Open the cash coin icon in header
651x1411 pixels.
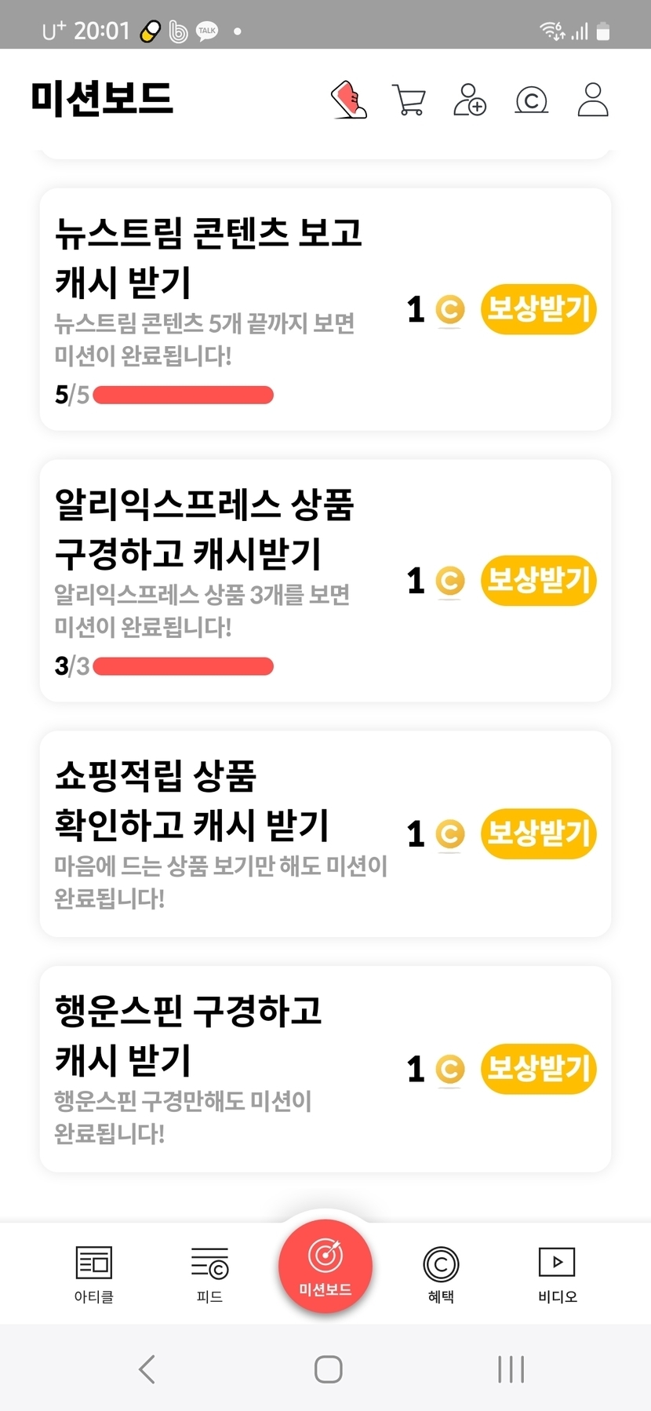(531, 100)
